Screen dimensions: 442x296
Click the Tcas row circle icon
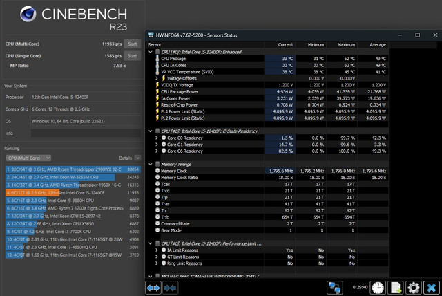pyautogui.click(x=157, y=184)
